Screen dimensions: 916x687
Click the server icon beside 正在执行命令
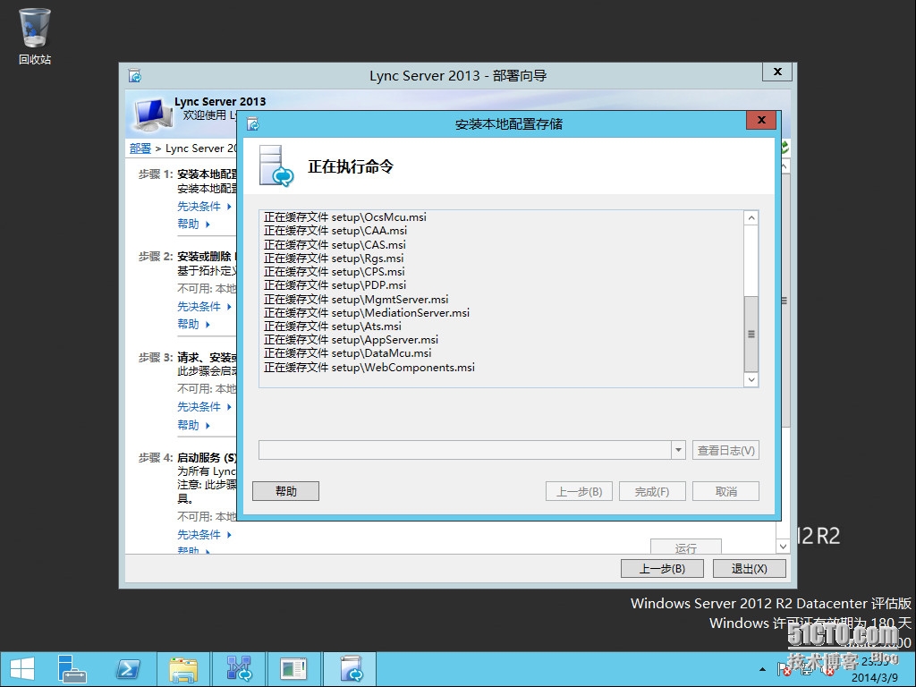(276, 165)
